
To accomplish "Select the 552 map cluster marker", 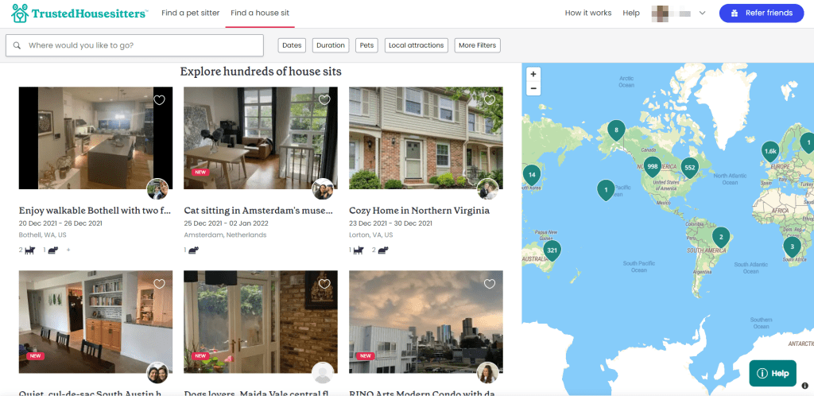I will click(x=689, y=169).
